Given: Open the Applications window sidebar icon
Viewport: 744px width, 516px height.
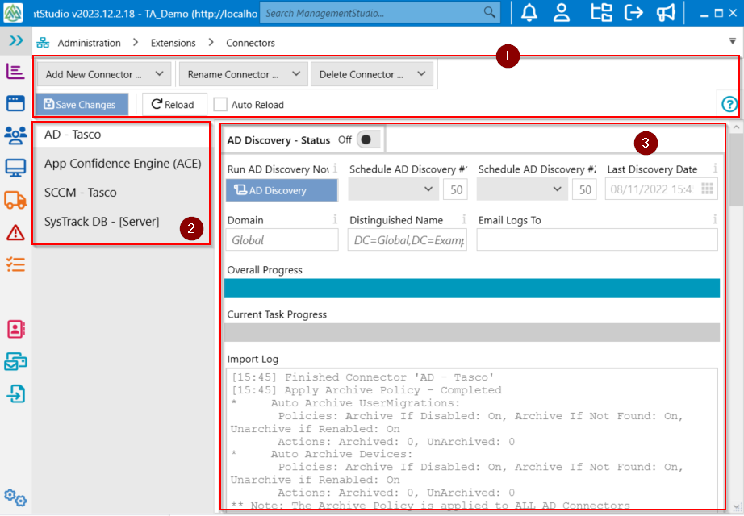Looking at the screenshot, I should (15, 103).
